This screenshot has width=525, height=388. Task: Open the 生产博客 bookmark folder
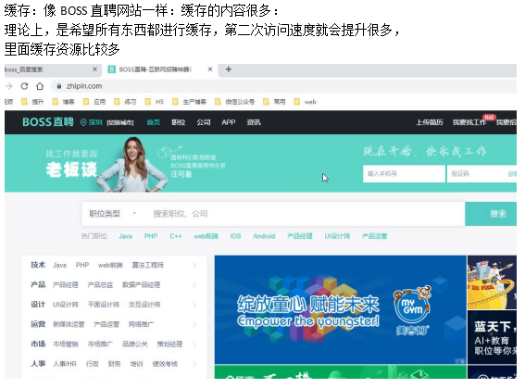[189, 102]
